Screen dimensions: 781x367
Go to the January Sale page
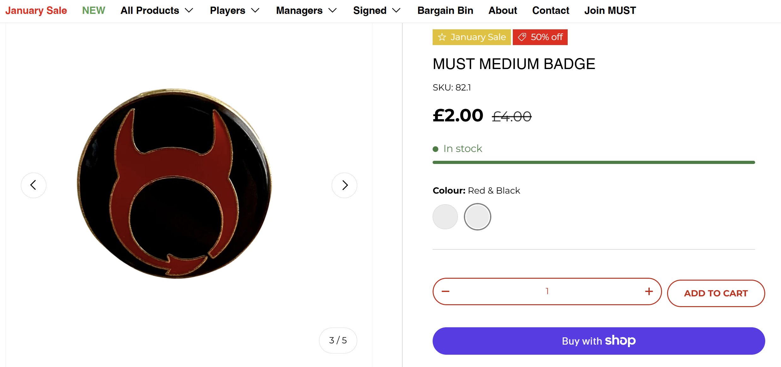[36, 10]
